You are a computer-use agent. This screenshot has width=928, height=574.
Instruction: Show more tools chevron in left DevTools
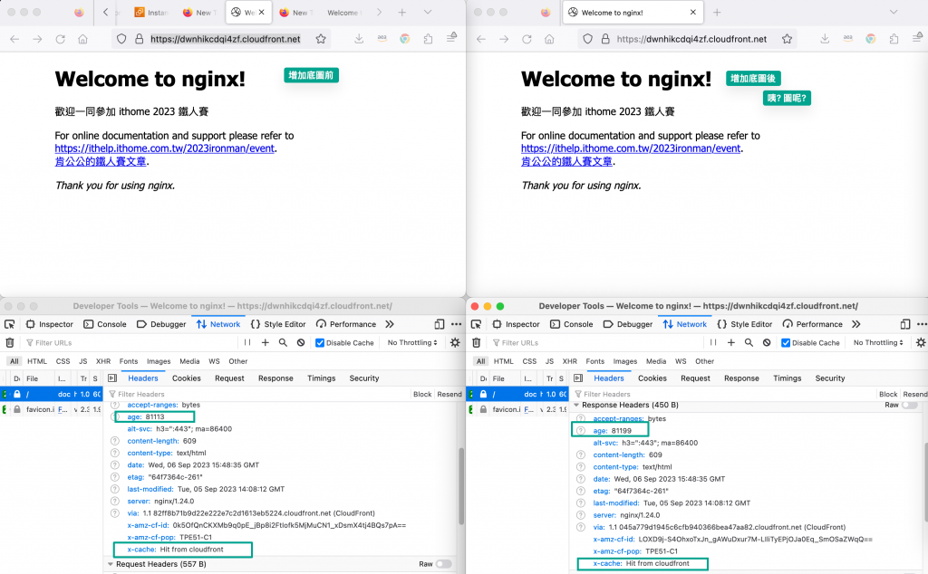tap(390, 324)
